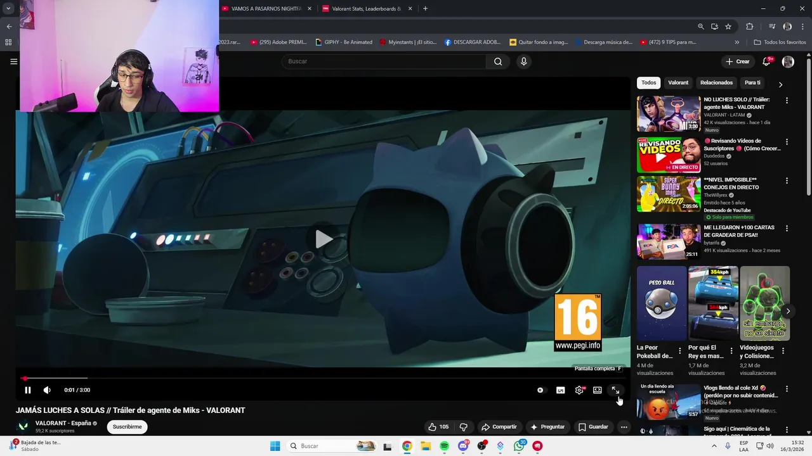
Task: Save the video with Guardar
Action: point(593,427)
